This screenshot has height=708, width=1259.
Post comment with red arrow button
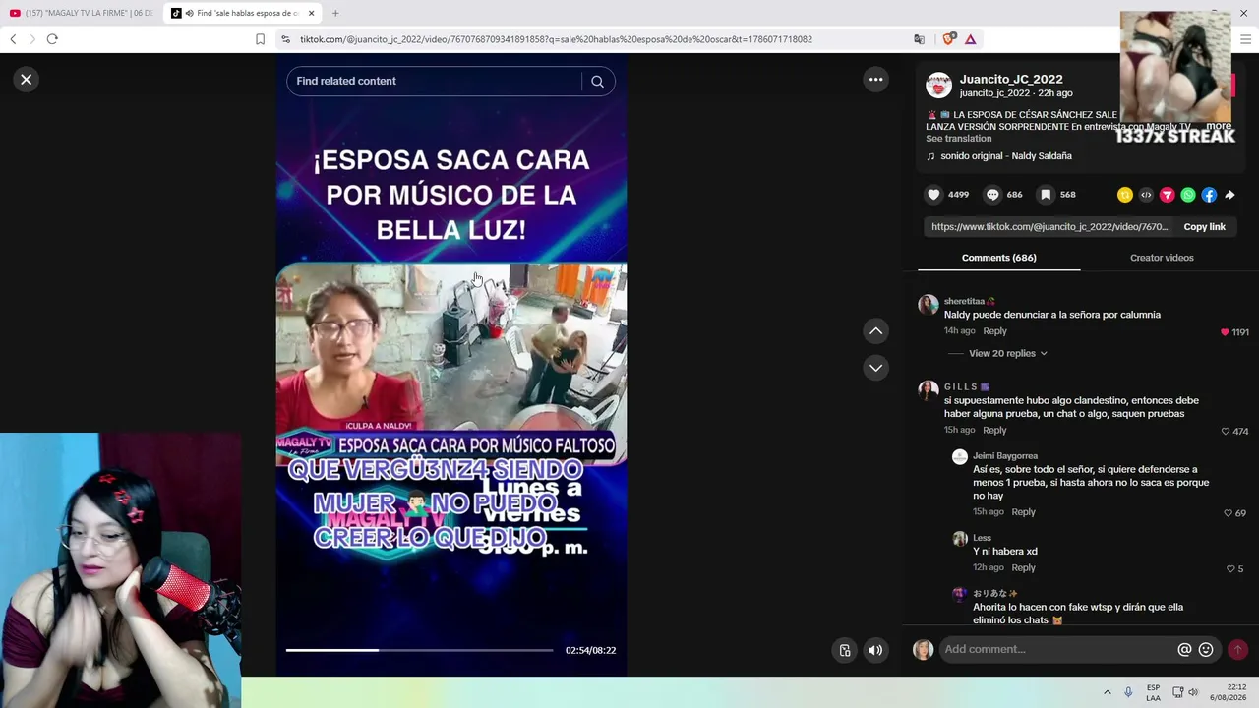1237,650
